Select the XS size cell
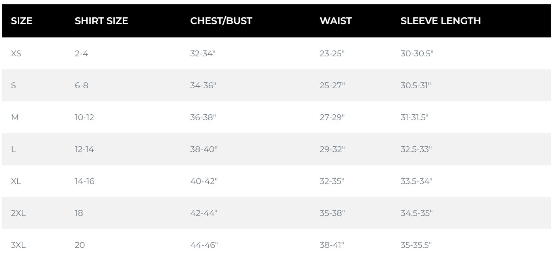Viewport: 557px width, 264px height. tap(17, 54)
